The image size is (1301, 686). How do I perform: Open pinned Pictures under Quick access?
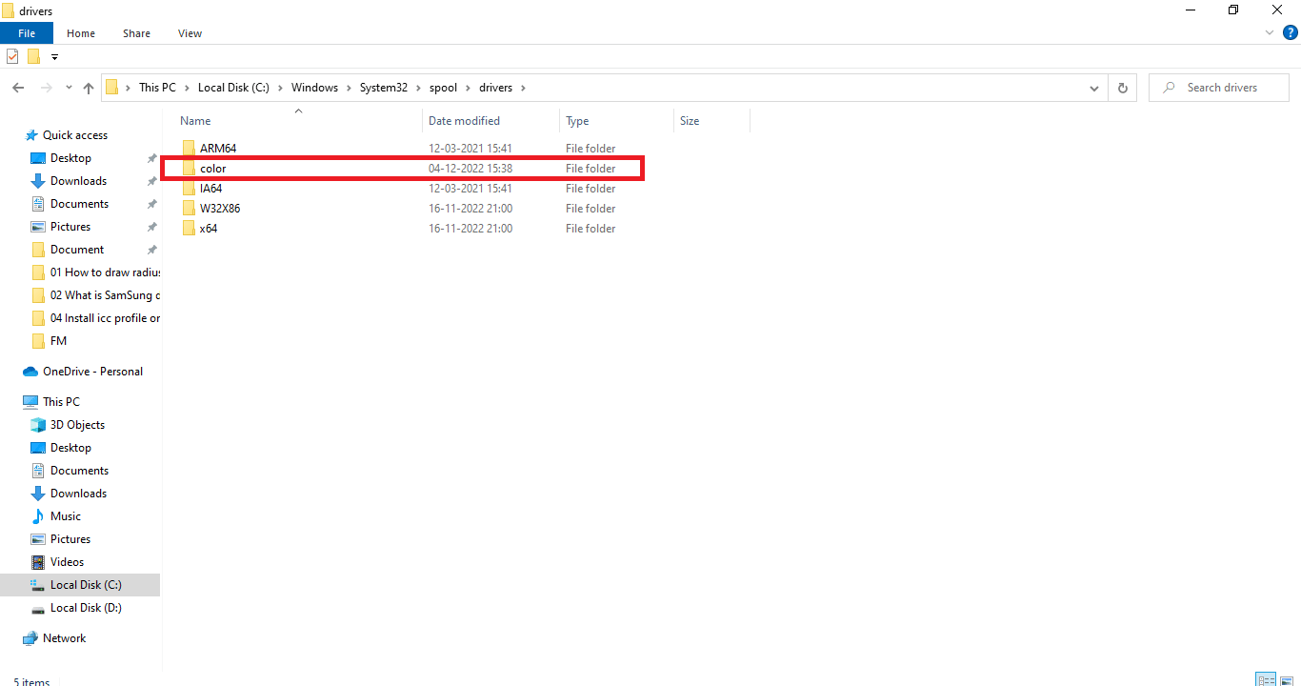(x=70, y=227)
